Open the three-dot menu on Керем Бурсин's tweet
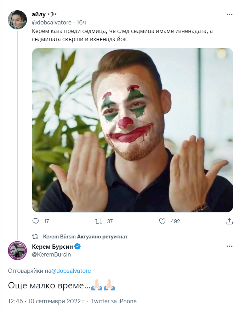Screen dimensions: 245x310 pyautogui.click(x=229, y=247)
